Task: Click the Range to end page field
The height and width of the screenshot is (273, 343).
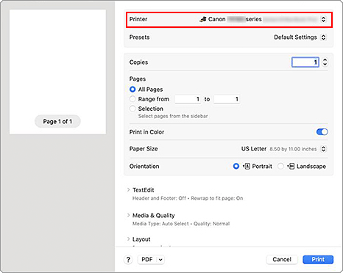Action: 227,99
